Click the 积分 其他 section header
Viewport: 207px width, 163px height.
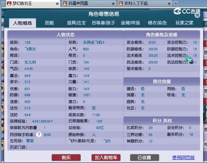click(162, 121)
